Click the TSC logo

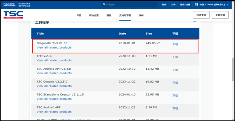(x=13, y=15)
